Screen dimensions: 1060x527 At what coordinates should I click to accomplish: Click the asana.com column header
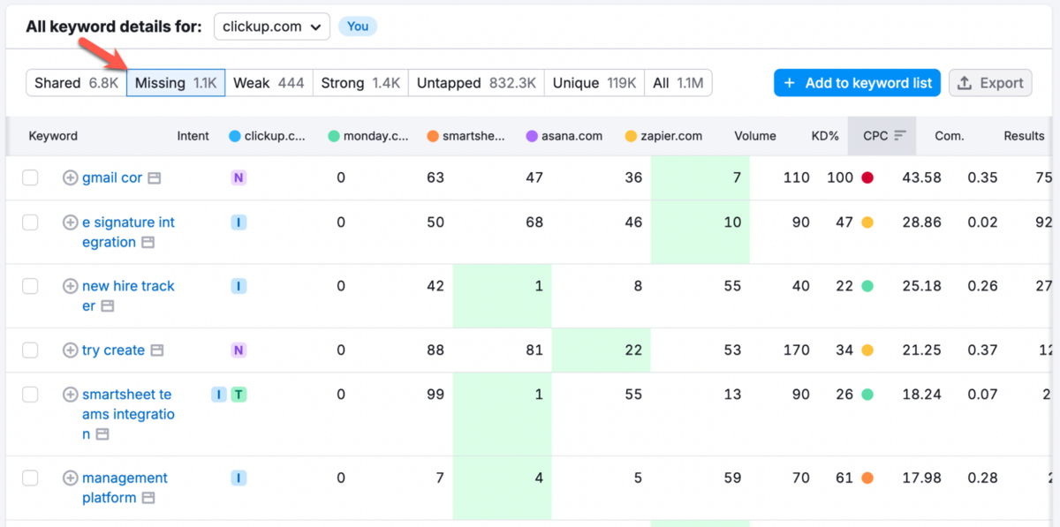point(564,136)
